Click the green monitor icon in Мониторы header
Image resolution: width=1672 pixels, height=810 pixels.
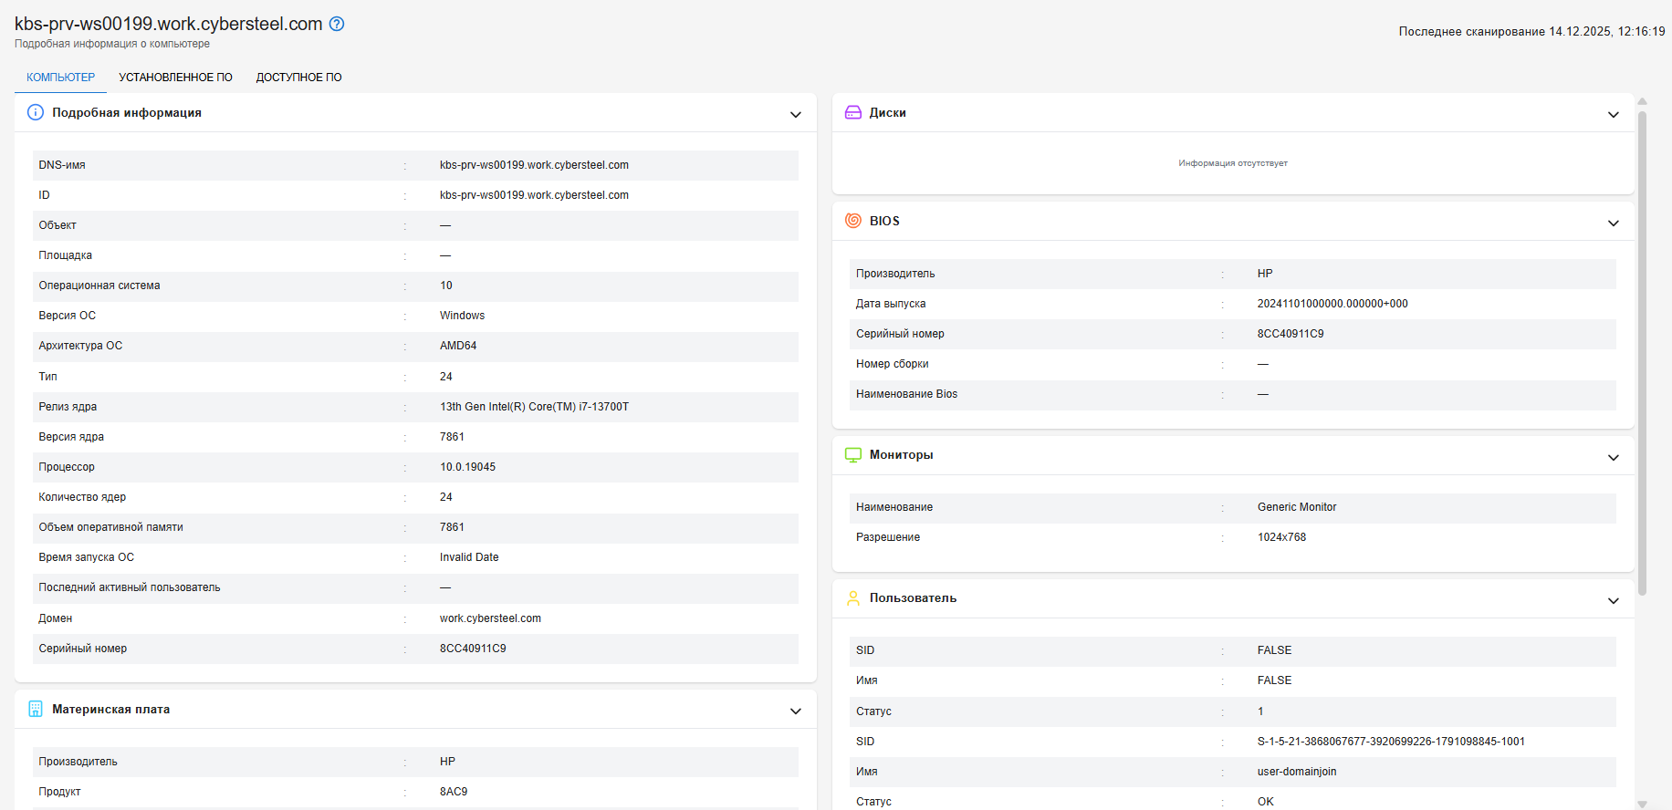click(853, 455)
